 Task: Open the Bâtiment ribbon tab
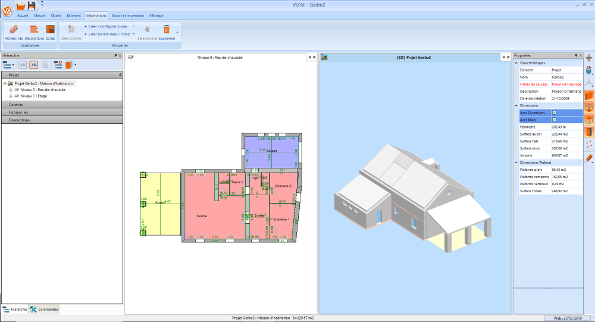(x=74, y=15)
